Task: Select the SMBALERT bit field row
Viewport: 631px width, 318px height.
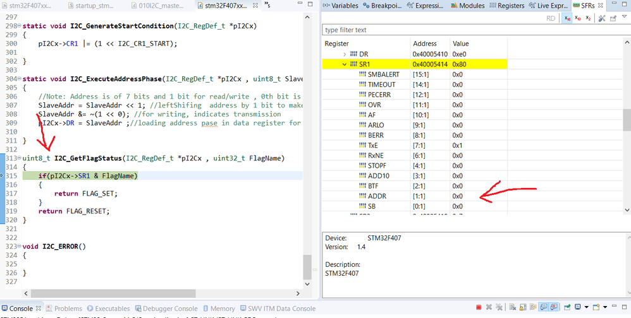Action: (415, 74)
